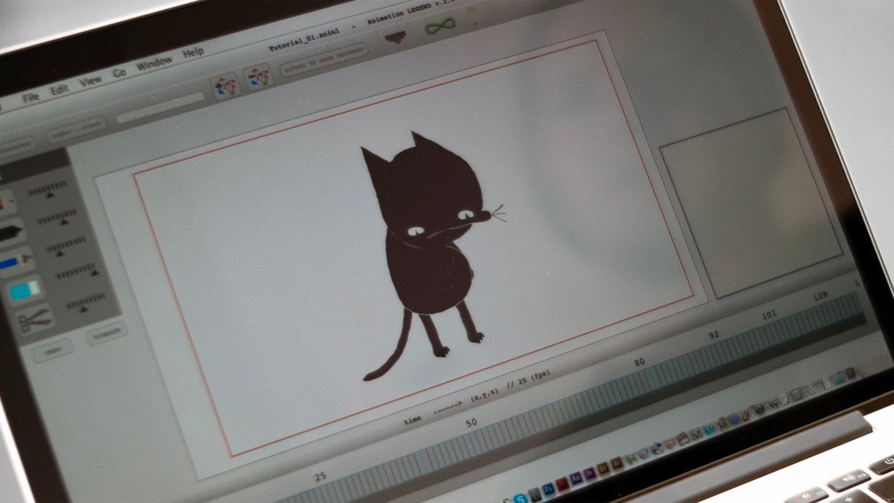Viewport: 894px width, 503px height.
Task: Click the empty text field in the toolbar
Action: (x=161, y=107)
